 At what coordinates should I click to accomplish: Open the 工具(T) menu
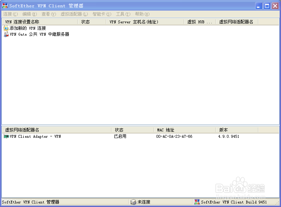tap(123, 14)
